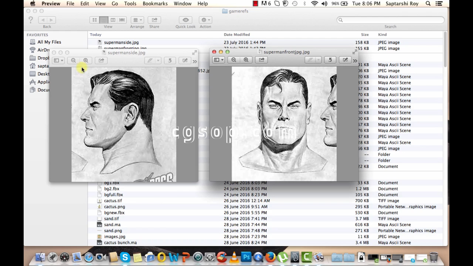Screen dimensions: 473x266
Task: Click the Finder Search field
Action: 390,20
